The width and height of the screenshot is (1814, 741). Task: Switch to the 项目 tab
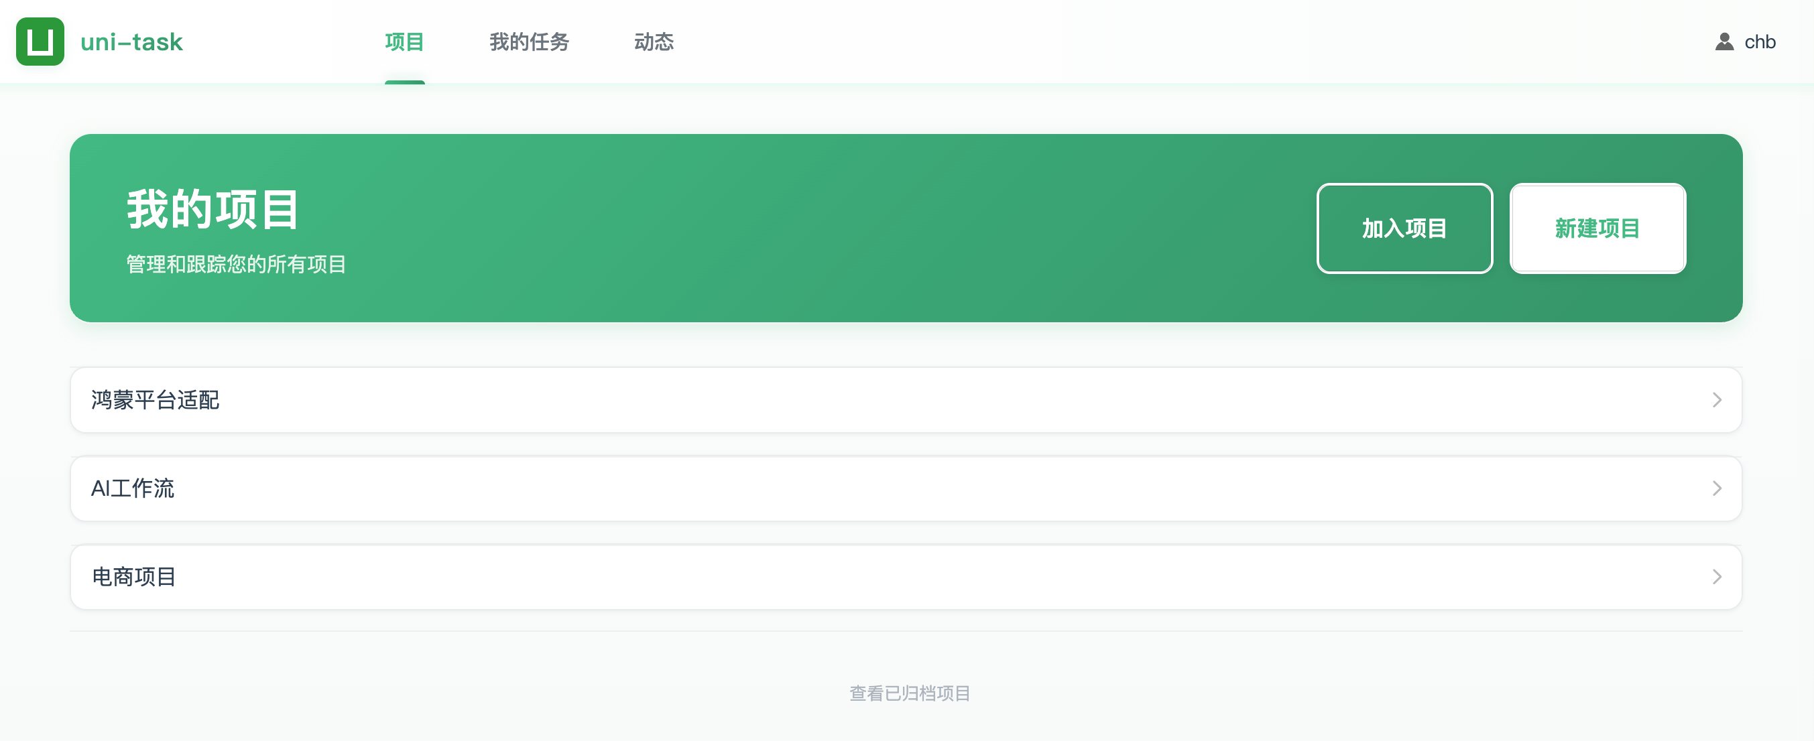404,42
